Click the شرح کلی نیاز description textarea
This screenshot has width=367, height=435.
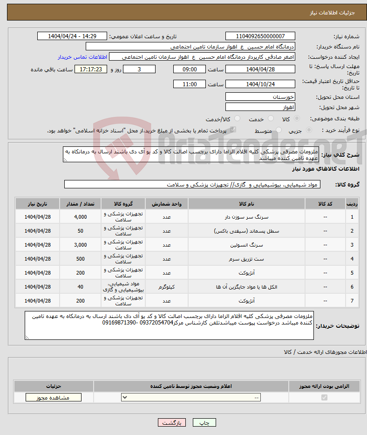[x=190, y=154]
